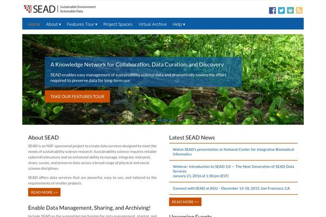Click Take Our Features Tour button
This screenshot has height=217, width=326.
[77, 97]
